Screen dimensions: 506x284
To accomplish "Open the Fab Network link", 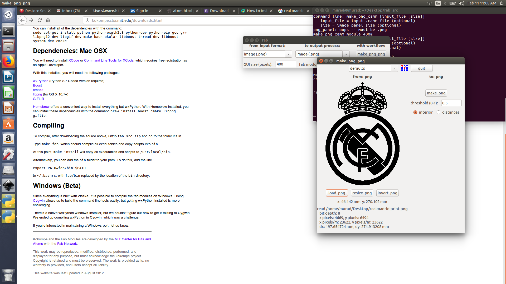I will pos(67,244).
